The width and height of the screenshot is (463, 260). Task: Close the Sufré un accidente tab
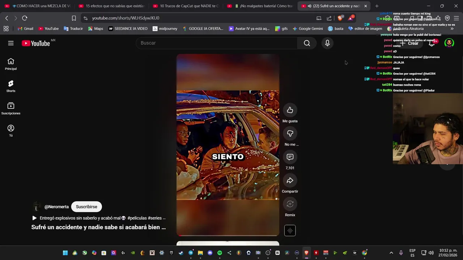click(x=365, y=6)
